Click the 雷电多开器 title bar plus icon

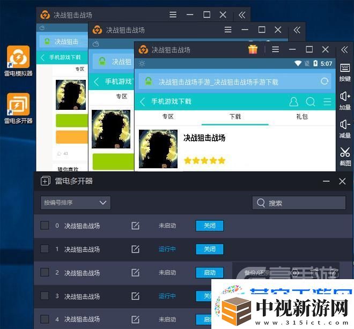pyautogui.click(x=46, y=181)
